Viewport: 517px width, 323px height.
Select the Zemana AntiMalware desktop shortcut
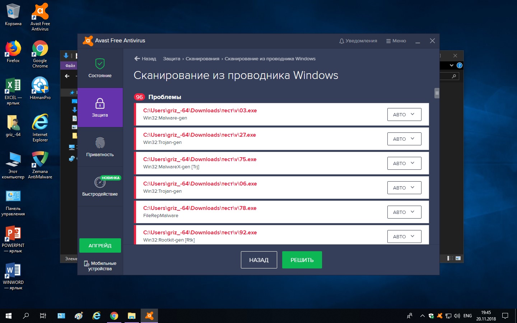pyautogui.click(x=40, y=165)
